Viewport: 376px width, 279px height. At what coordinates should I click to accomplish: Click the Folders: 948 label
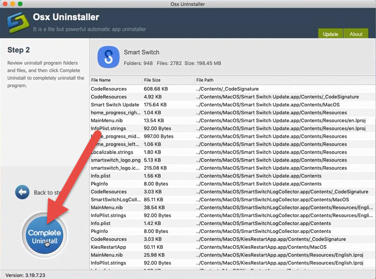click(138, 64)
